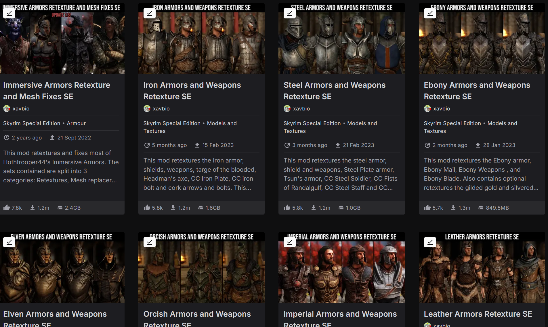
Task: Click the file size icon beside 1.0GB
Action: click(341, 208)
